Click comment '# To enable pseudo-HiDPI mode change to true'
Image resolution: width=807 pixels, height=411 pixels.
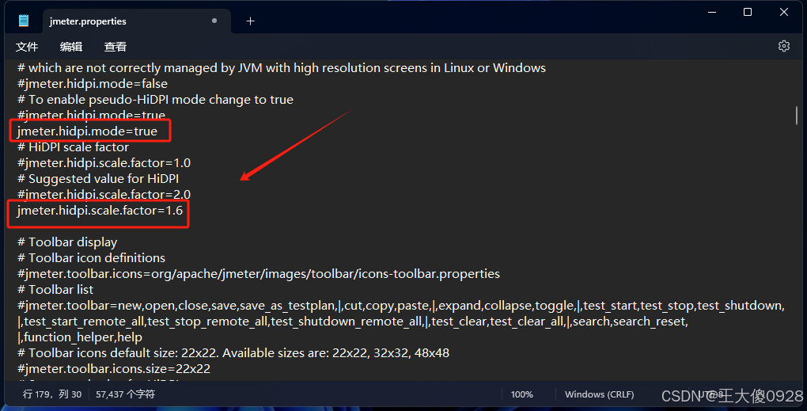(x=155, y=100)
